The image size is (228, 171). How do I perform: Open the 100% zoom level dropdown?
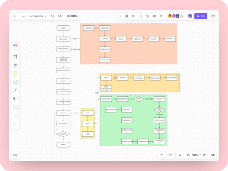[196, 155]
